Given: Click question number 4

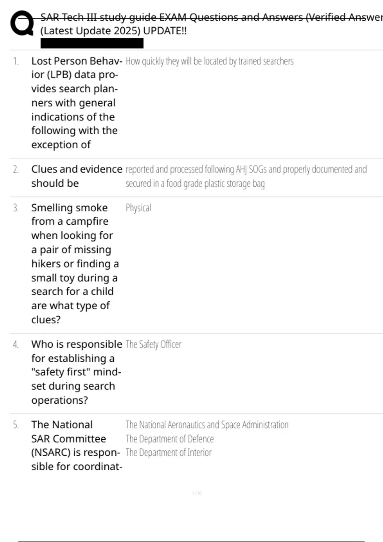Looking at the screenshot, I should (16, 344).
